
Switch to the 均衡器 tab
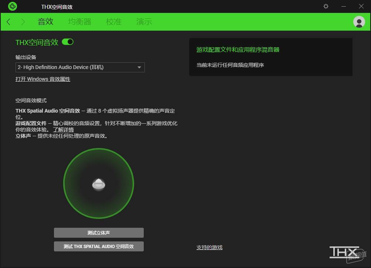tap(79, 22)
